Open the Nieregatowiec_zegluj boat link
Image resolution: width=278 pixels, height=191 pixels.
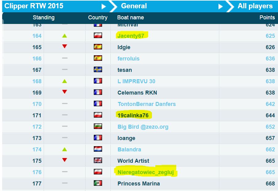[x=145, y=172]
